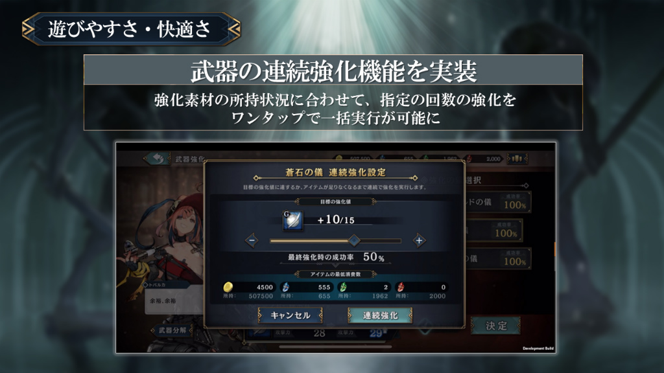Select the top 100% success rate option
Image resolution: width=664 pixels, height=373 pixels.
coord(499,202)
